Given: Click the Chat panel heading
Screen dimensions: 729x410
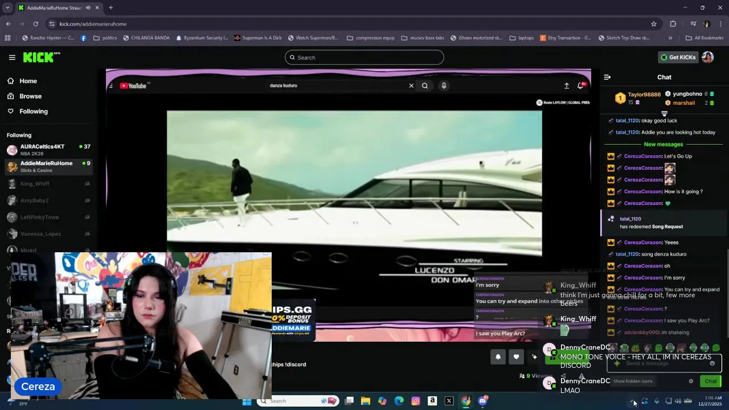Looking at the screenshot, I should [664, 77].
